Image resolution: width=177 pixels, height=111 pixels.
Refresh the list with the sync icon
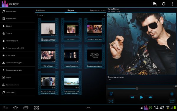163,4
